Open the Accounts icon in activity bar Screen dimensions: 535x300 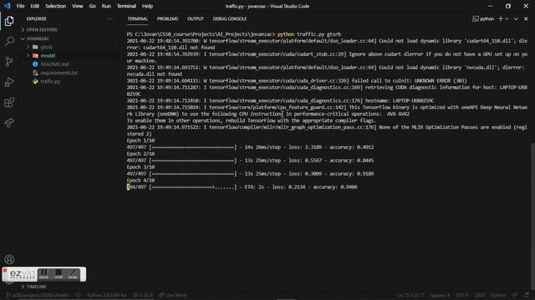click(9, 259)
